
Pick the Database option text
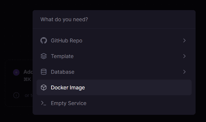click(x=63, y=72)
